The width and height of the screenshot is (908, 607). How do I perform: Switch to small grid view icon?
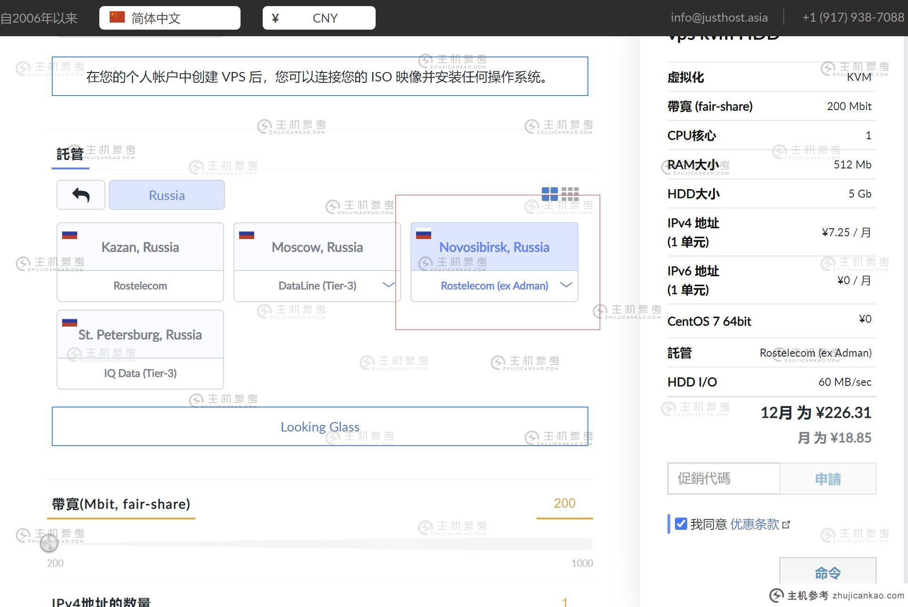[570, 194]
